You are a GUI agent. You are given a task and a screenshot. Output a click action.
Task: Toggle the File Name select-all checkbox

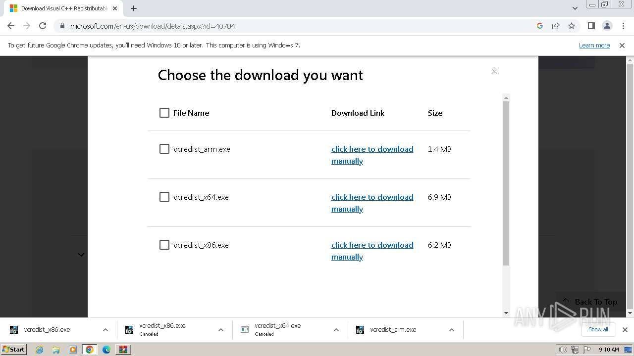pyautogui.click(x=164, y=113)
